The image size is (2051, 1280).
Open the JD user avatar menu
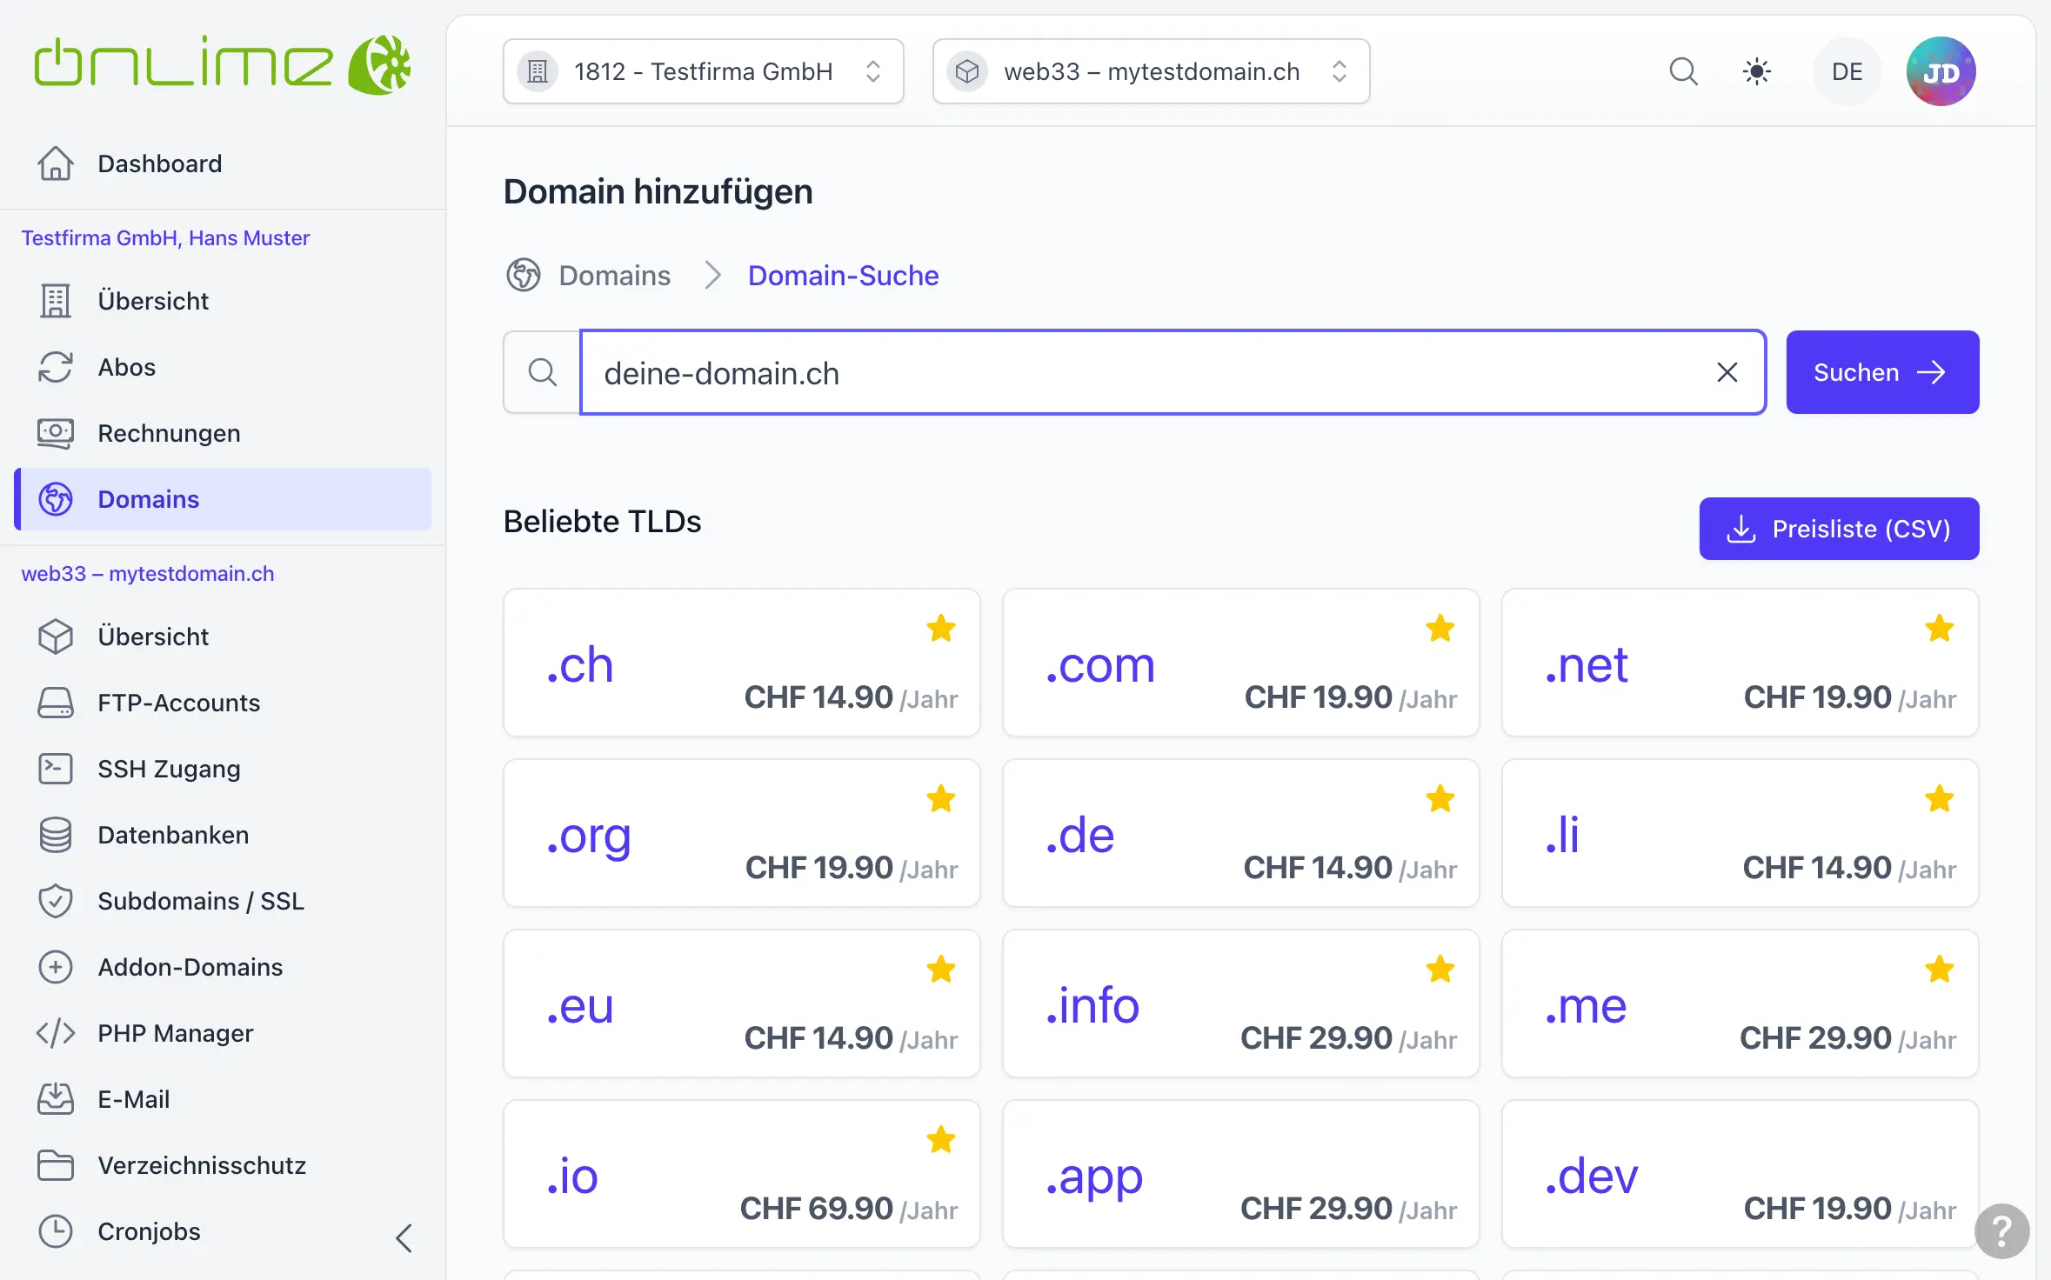point(1941,71)
